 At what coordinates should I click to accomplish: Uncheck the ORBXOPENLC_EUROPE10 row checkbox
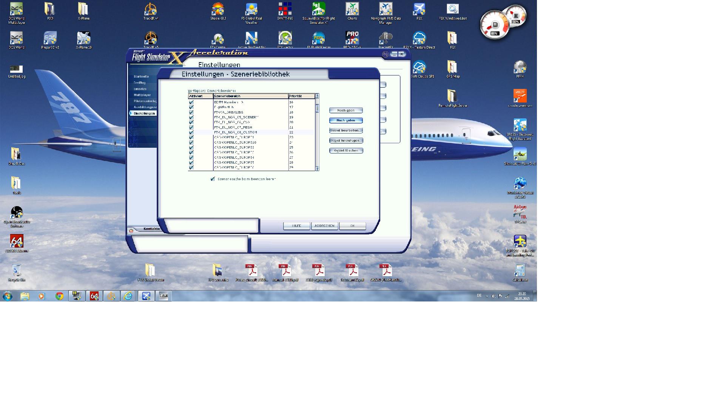tap(191, 142)
